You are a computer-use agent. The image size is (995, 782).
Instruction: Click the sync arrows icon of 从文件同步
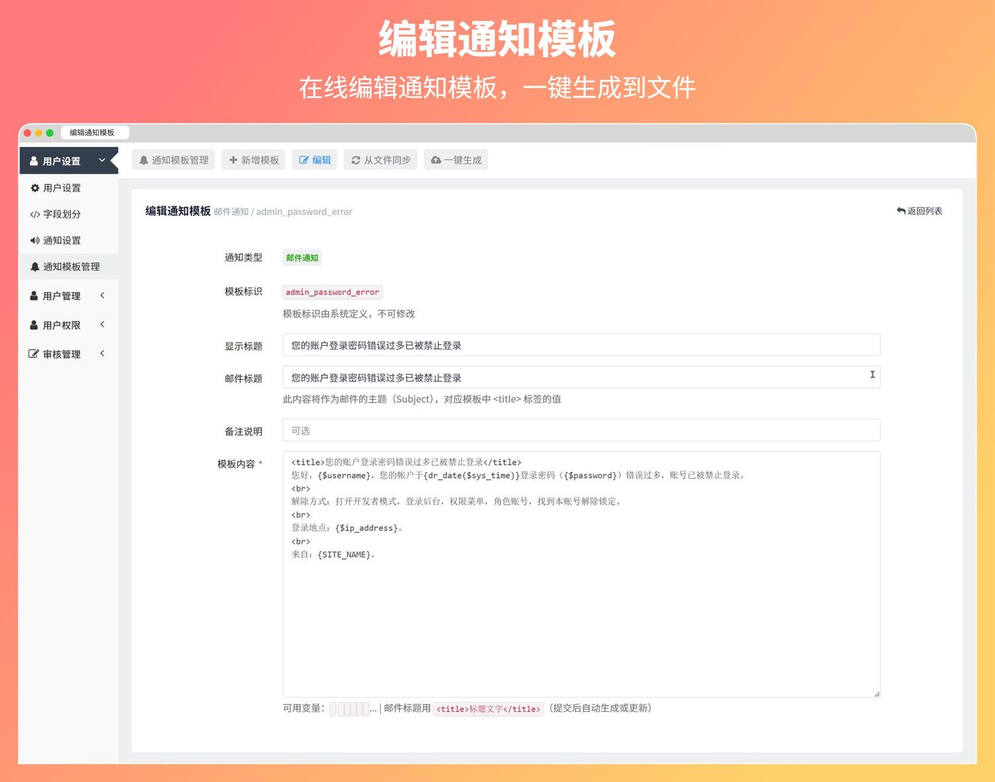[356, 160]
